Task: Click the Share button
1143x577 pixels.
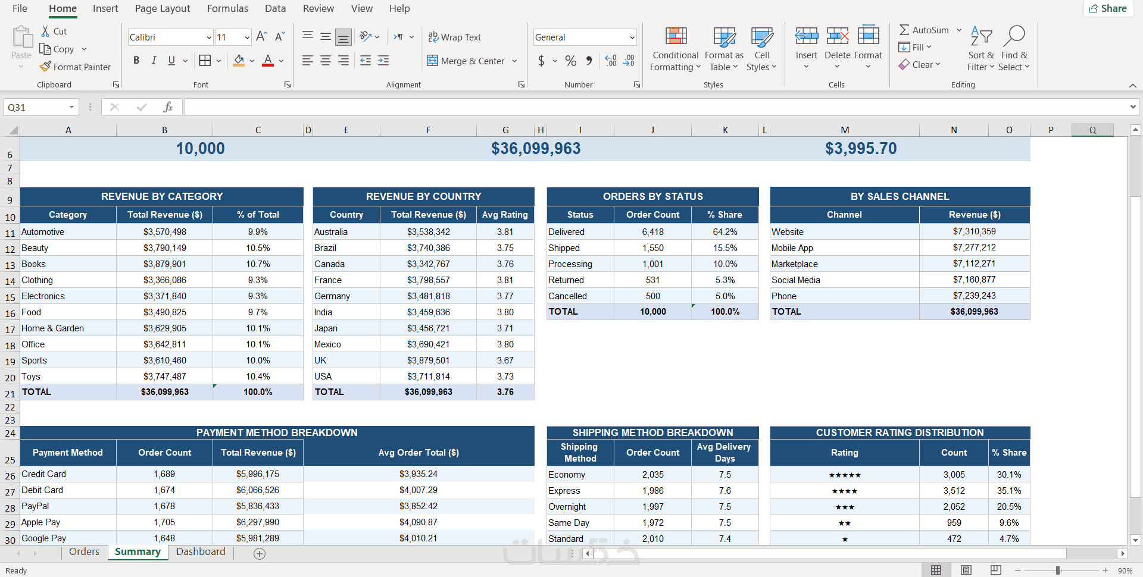Action: 1108,8
